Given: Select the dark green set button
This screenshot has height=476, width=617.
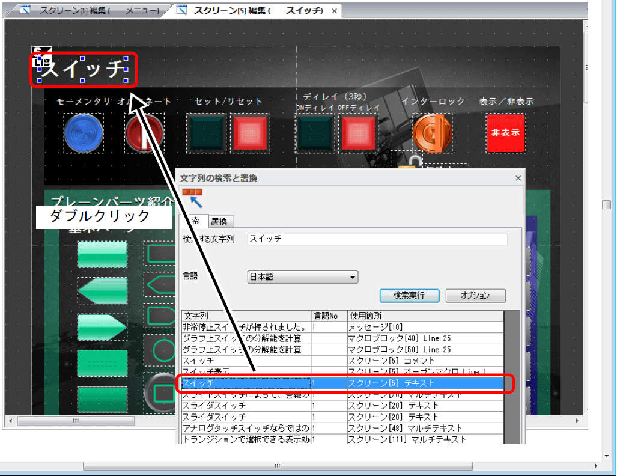Looking at the screenshot, I should click(x=206, y=133).
